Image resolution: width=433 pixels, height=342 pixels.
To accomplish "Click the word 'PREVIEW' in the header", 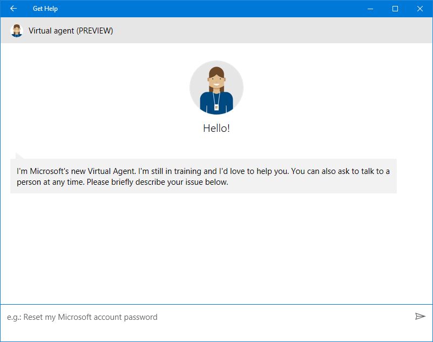I will tap(94, 31).
